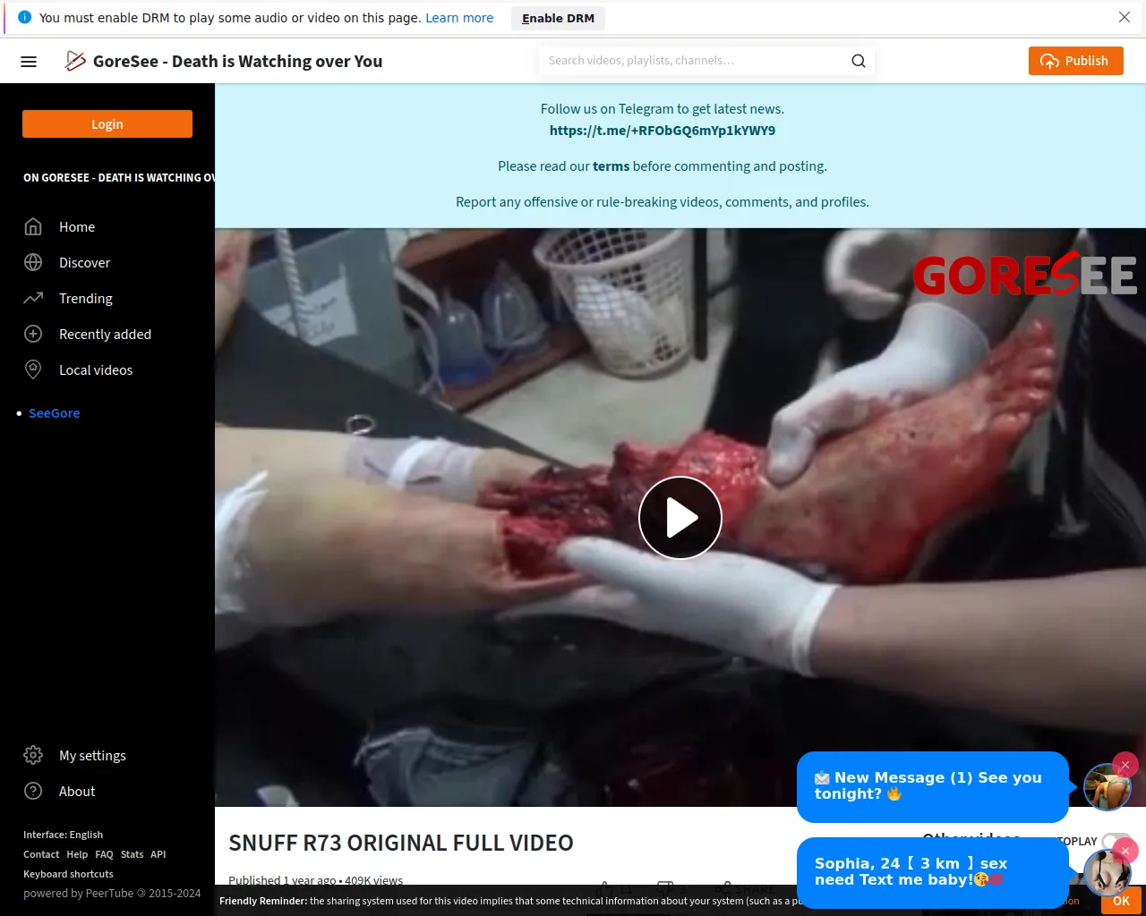The height and width of the screenshot is (916, 1146).
Task: Close the 'Sophia, 24' ad popup
Action: [x=1125, y=850]
